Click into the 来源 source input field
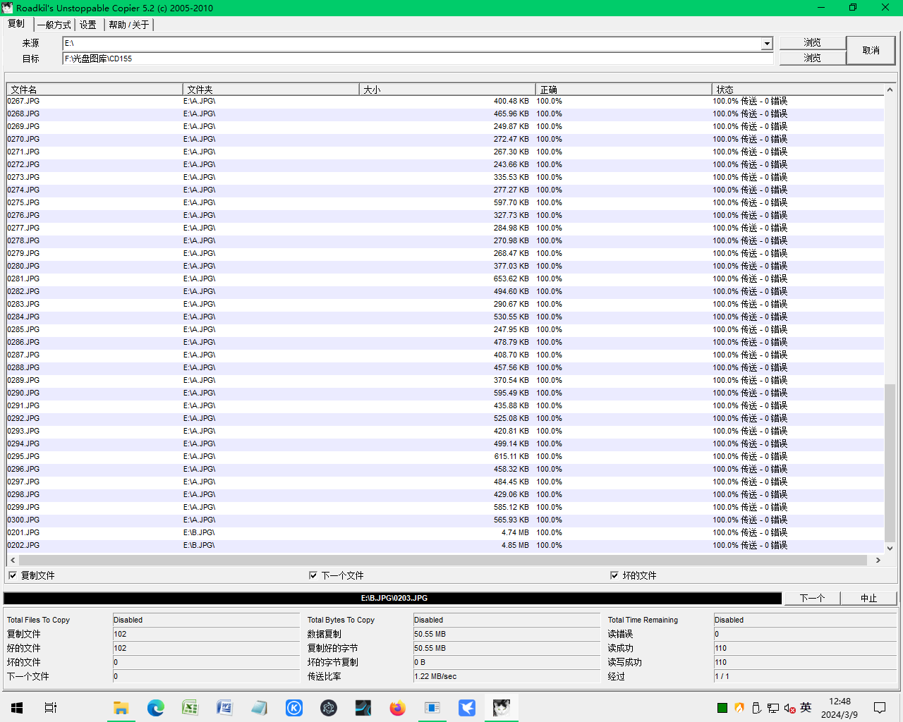The height and width of the screenshot is (722, 903). click(x=413, y=44)
